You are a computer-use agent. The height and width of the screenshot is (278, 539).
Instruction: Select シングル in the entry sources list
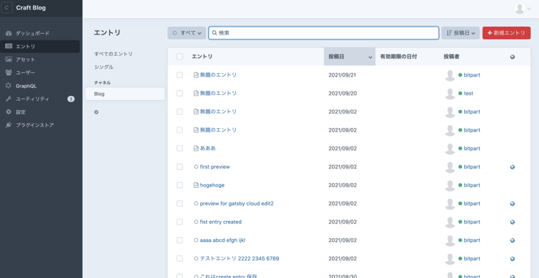[x=104, y=67]
